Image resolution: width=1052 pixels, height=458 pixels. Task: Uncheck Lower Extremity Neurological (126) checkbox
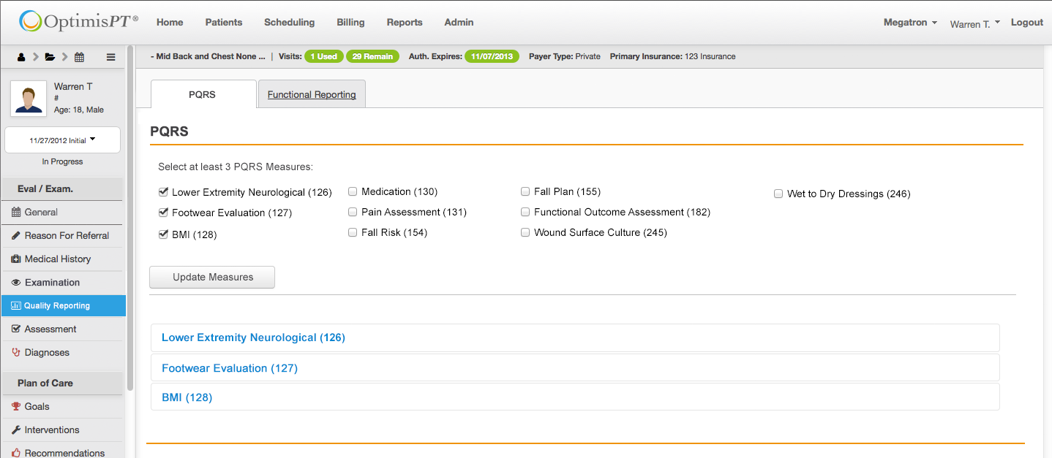point(163,192)
